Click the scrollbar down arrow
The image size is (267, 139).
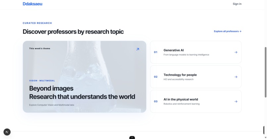click(265, 137)
